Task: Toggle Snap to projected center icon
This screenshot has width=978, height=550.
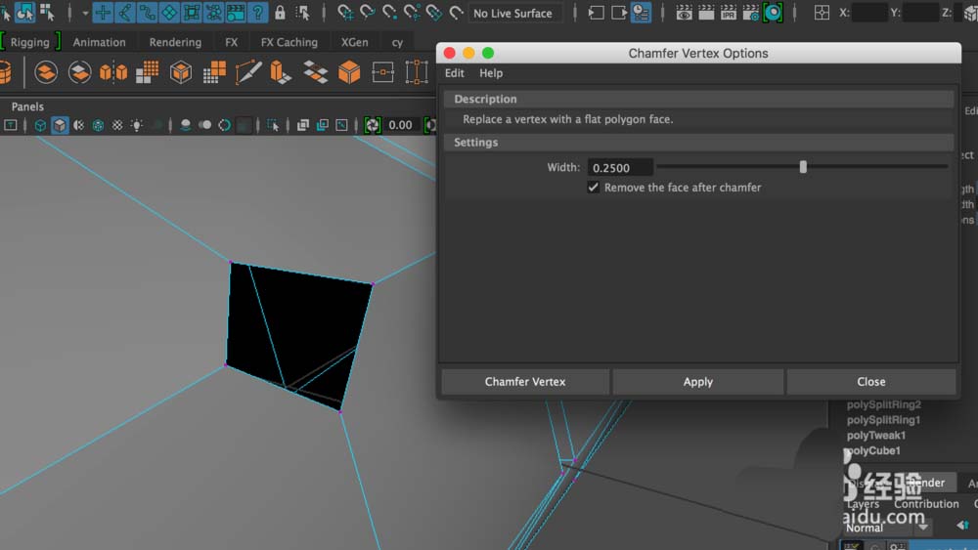Action: (412, 13)
